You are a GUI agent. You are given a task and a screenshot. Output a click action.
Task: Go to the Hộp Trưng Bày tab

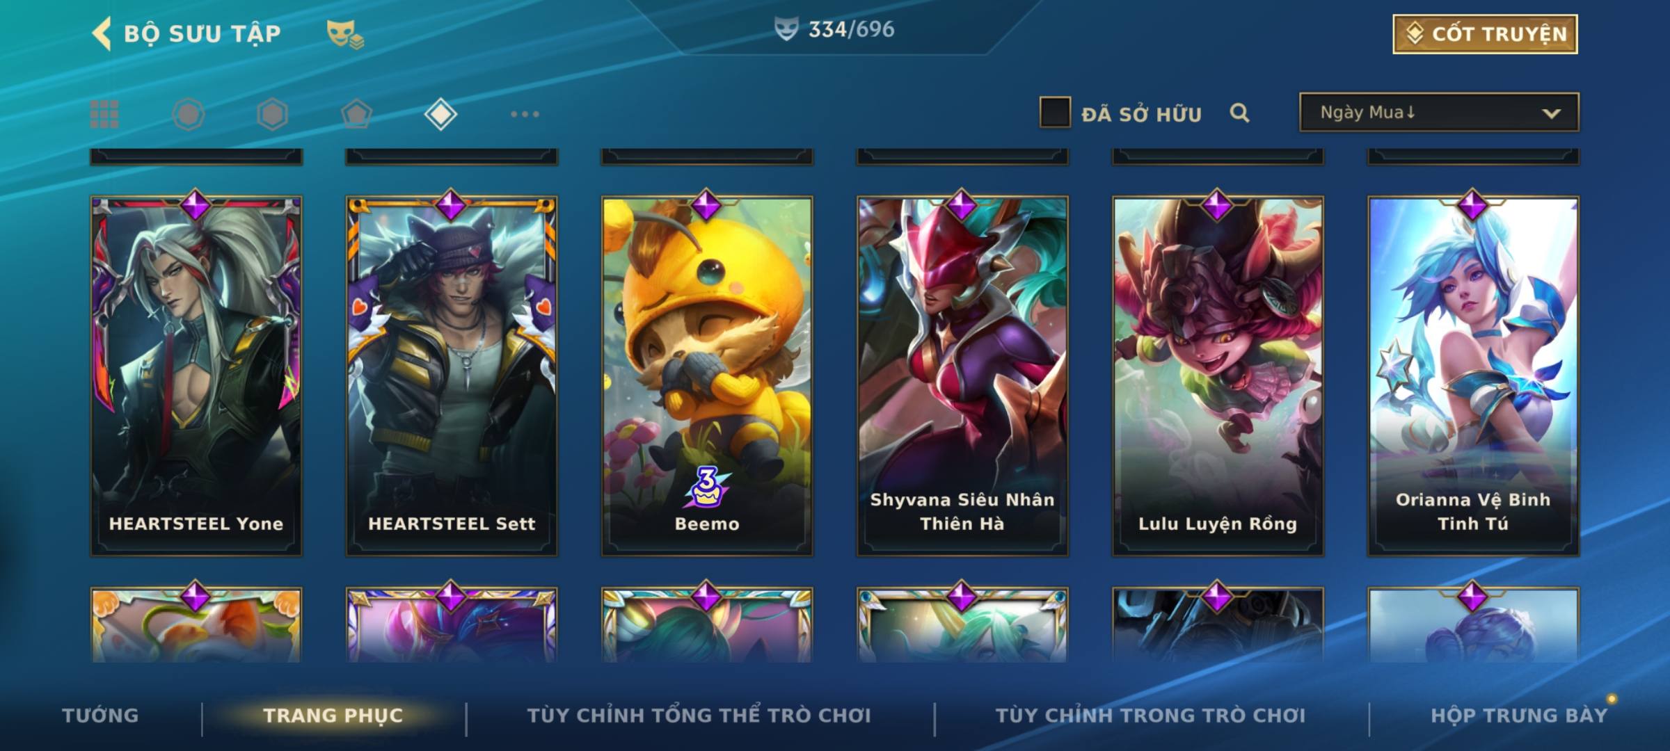click(1519, 715)
